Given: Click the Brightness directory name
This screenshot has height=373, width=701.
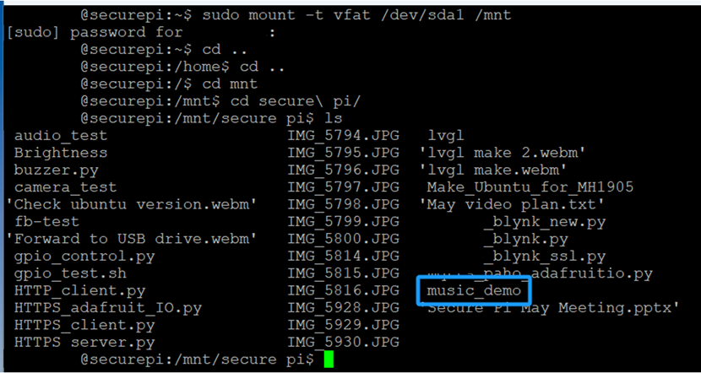Looking at the screenshot, I should [61, 153].
